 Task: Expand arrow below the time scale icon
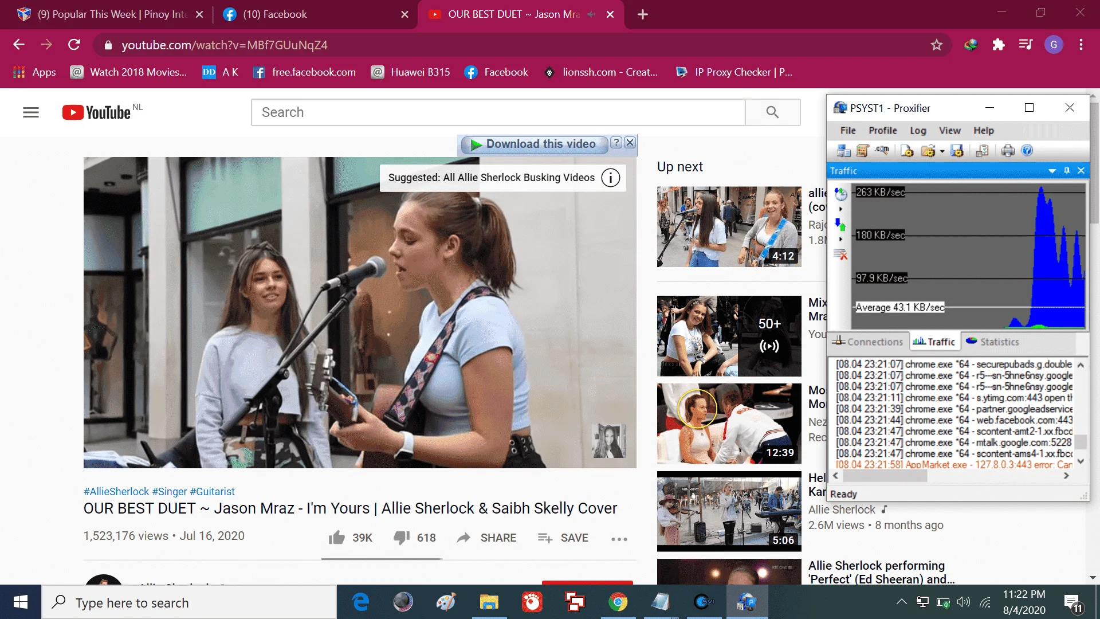pos(840,209)
